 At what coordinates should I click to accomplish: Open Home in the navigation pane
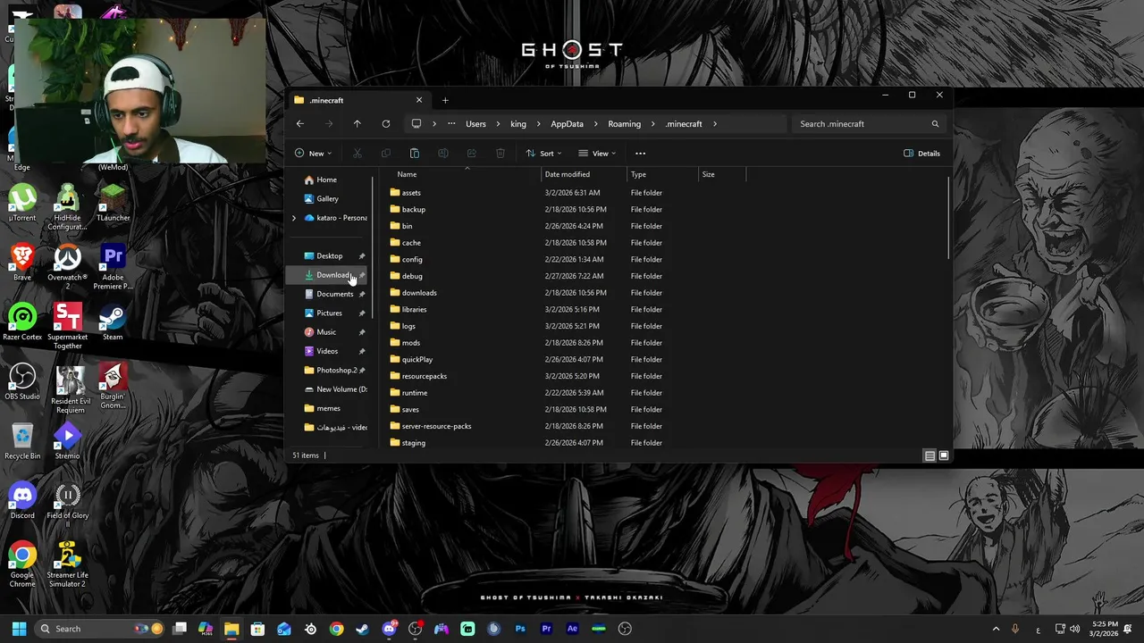tap(327, 180)
